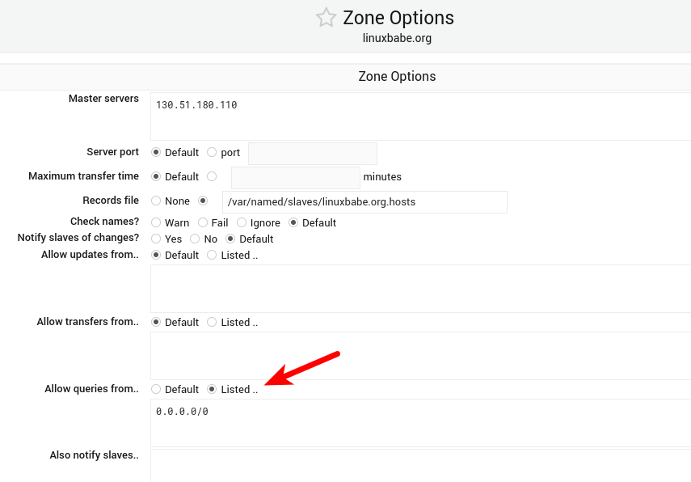Select Default for Server port
This screenshot has height=482, width=691.
[x=156, y=152]
